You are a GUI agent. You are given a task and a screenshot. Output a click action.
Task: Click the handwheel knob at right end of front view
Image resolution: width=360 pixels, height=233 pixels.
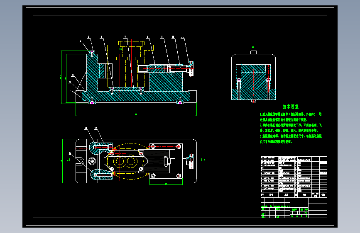tap(191, 68)
